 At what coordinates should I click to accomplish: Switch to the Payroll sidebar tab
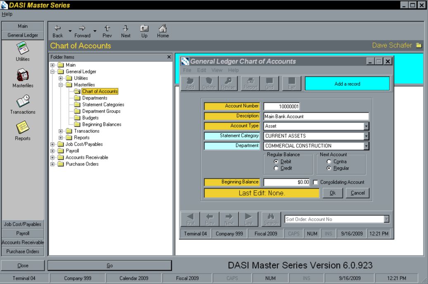[23, 233]
